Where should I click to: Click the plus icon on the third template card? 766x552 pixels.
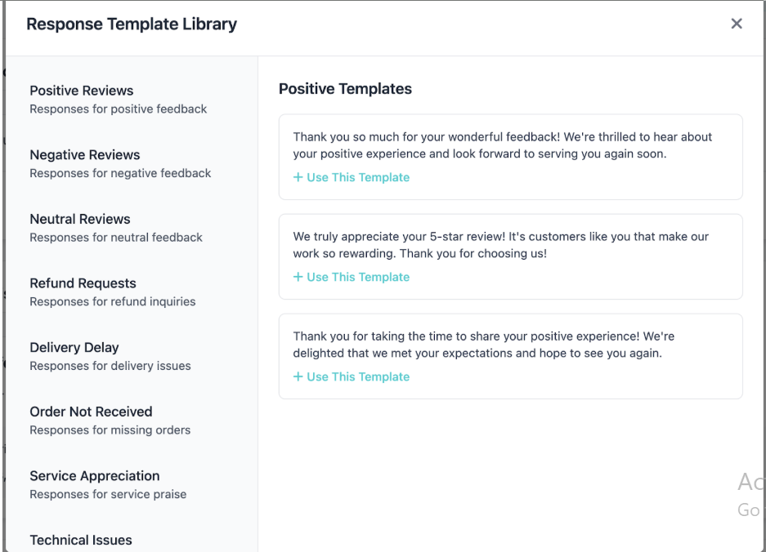pyautogui.click(x=298, y=376)
